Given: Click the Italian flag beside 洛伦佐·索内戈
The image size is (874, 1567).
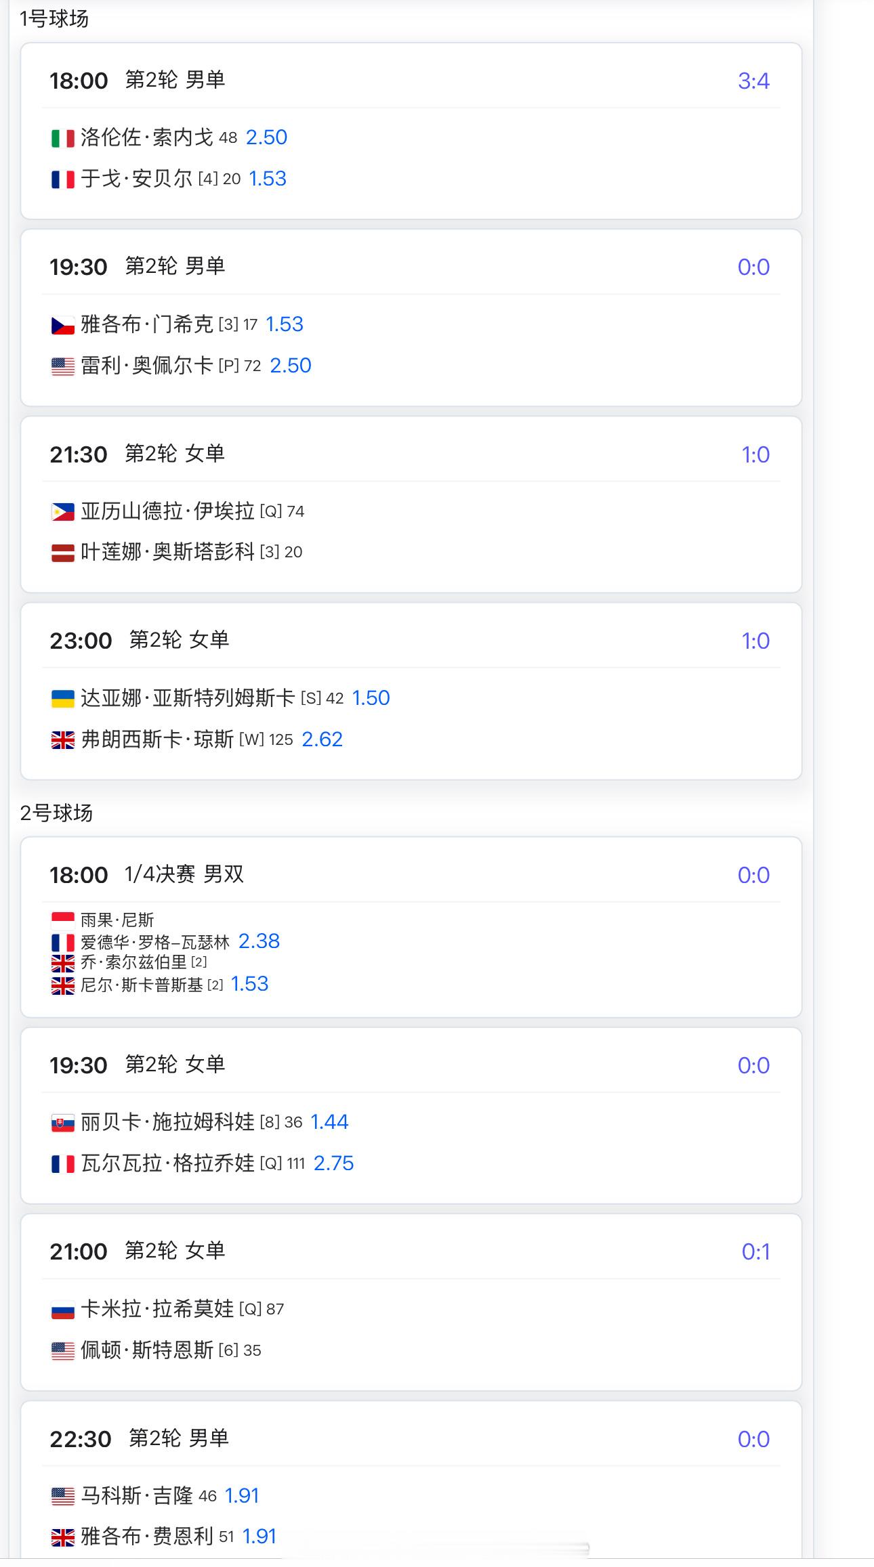Looking at the screenshot, I should (63, 138).
